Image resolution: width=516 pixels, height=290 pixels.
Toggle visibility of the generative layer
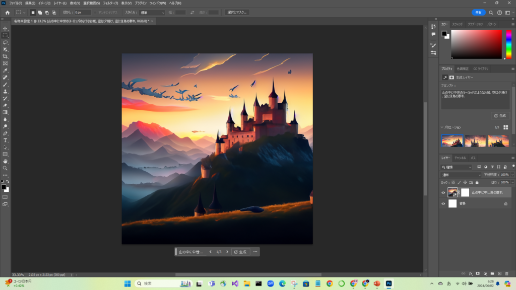point(443,192)
